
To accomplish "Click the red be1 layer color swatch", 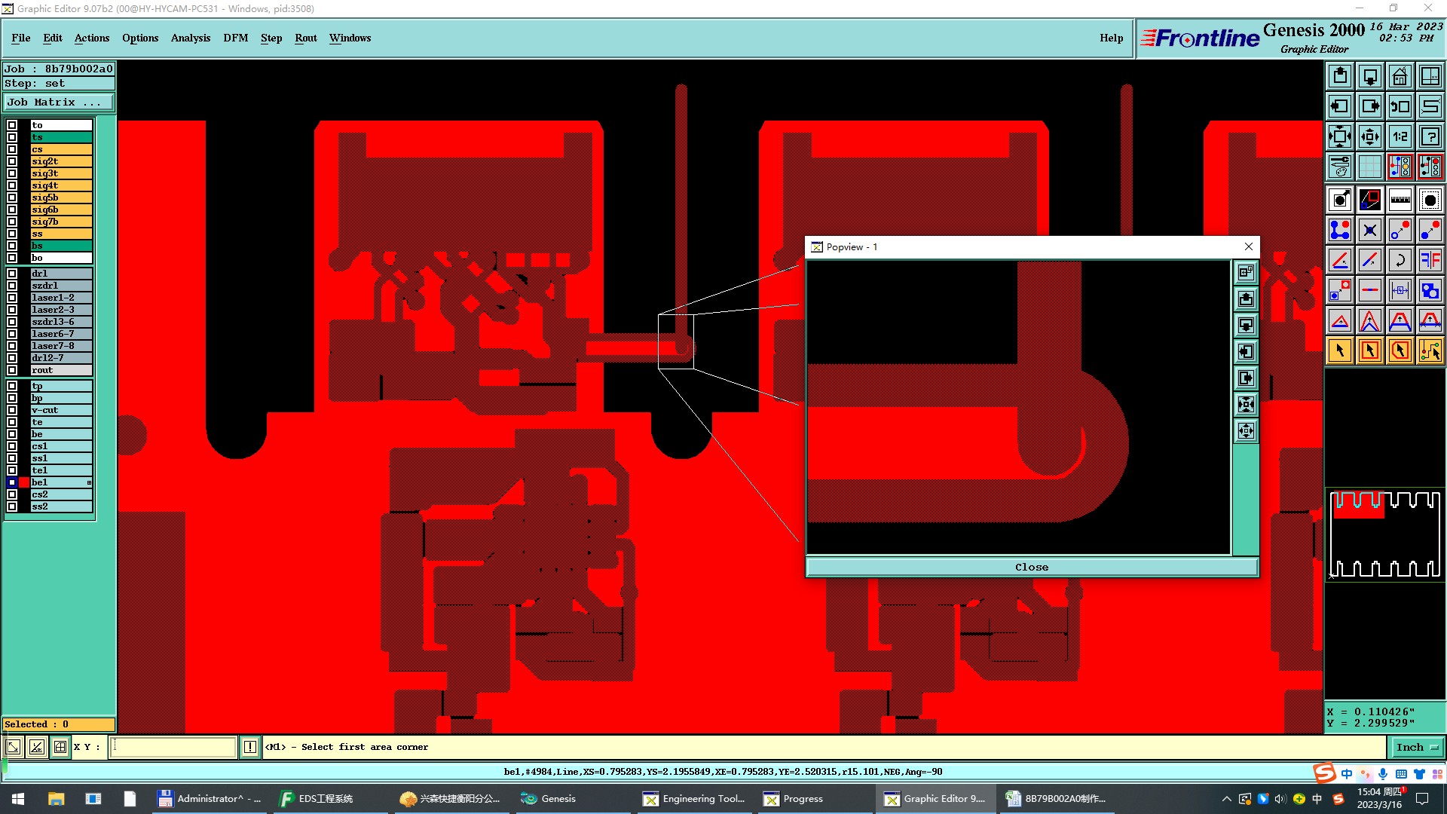I will pos(24,482).
